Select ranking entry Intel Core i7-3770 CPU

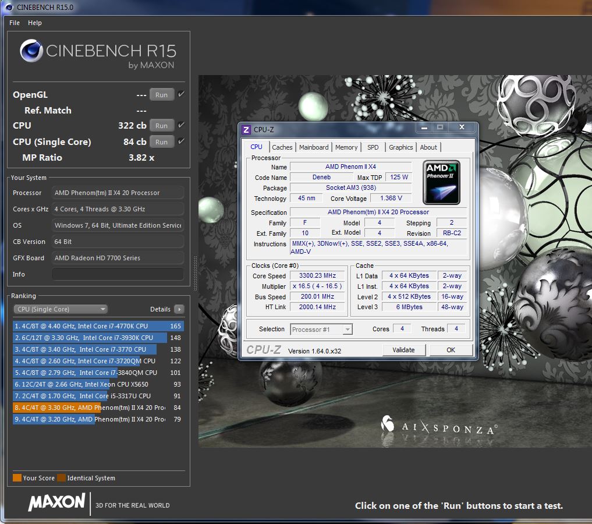pyautogui.click(x=98, y=349)
